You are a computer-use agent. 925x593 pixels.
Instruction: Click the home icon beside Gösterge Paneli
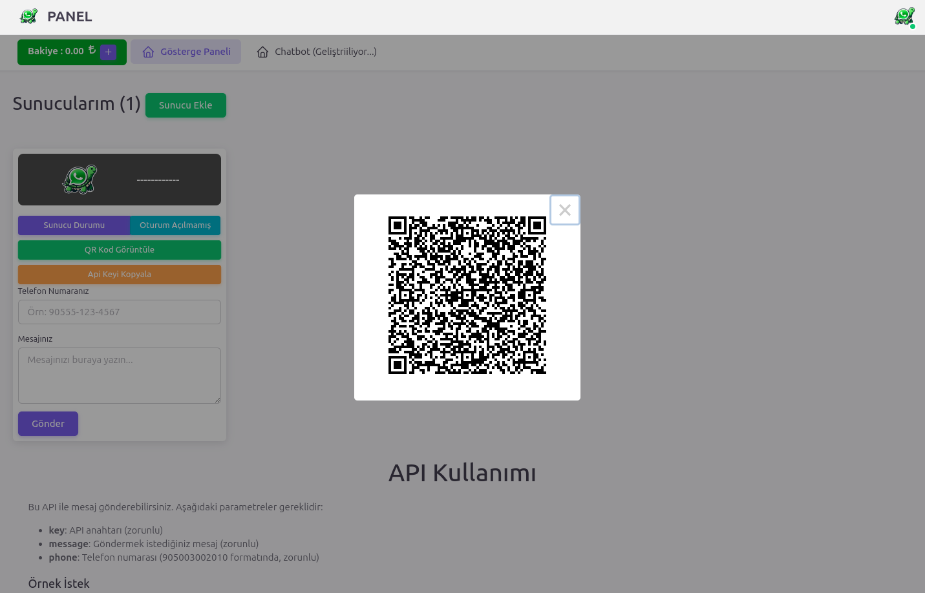[x=148, y=52]
